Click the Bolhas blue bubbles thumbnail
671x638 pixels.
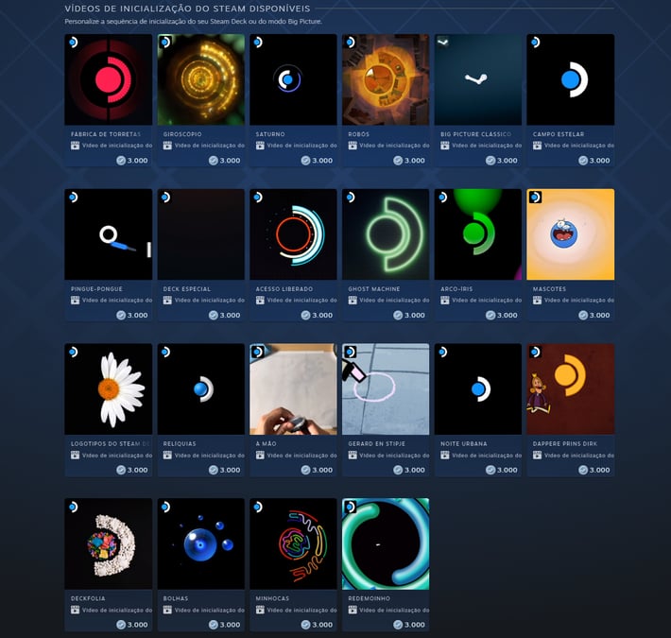click(200, 543)
